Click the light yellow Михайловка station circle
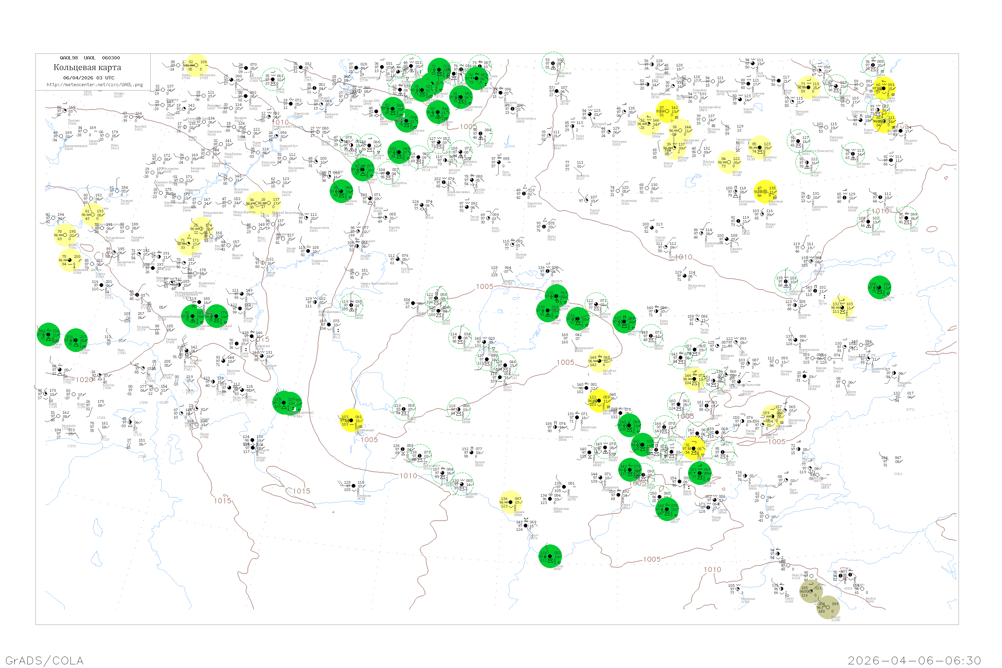The image size is (1002, 668). pos(809,87)
